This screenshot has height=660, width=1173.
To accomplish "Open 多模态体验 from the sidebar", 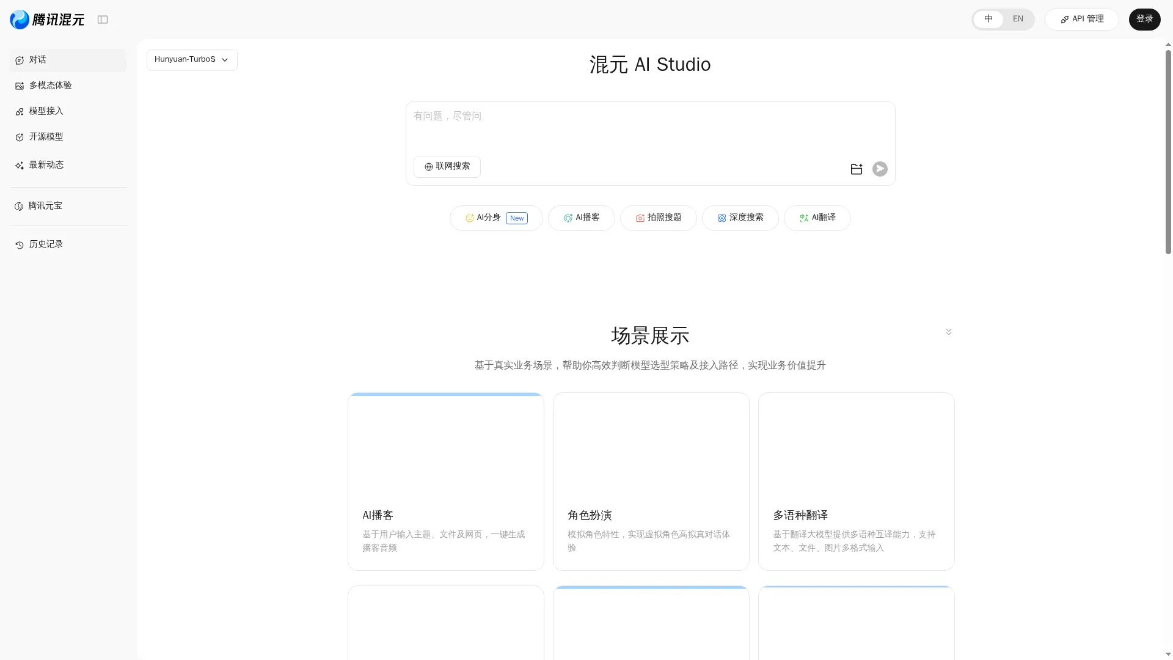I will [x=19, y=86].
